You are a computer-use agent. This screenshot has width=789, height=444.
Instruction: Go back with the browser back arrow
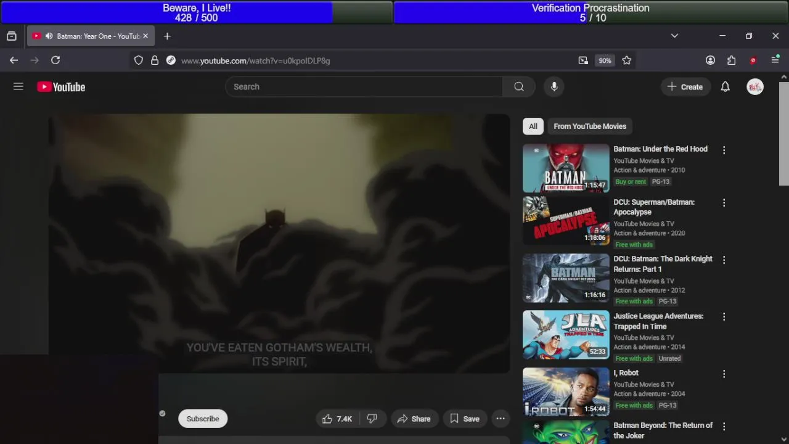click(x=14, y=60)
